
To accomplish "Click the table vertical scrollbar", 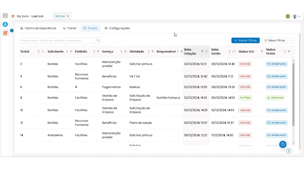I will [x=293, y=95].
